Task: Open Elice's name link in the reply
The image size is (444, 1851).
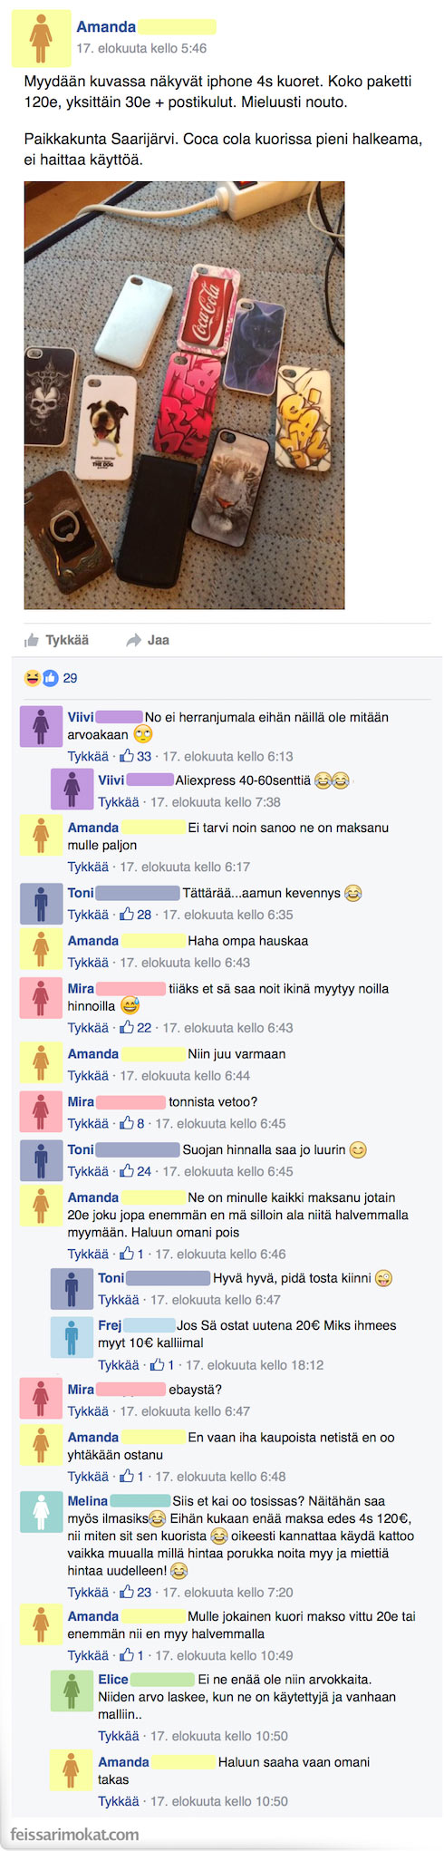Action: (x=113, y=1679)
